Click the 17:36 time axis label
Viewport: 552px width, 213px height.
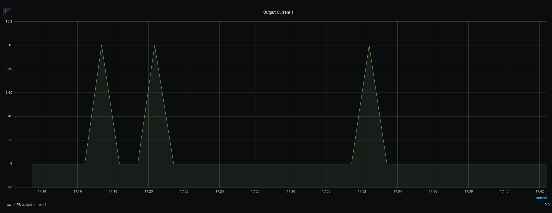coord(433,192)
